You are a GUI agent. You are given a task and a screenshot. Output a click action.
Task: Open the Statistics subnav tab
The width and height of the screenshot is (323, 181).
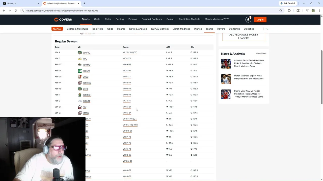click(x=249, y=29)
